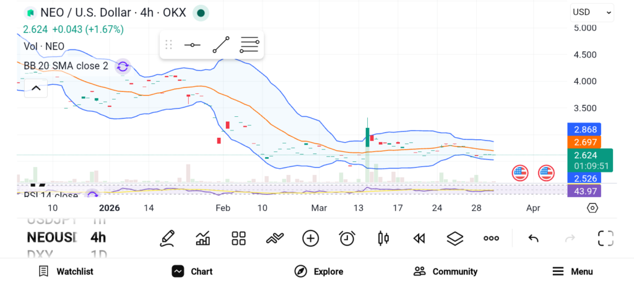This screenshot has width=634, height=285.
Task: Toggle the green market status indicator
Action: tap(201, 12)
